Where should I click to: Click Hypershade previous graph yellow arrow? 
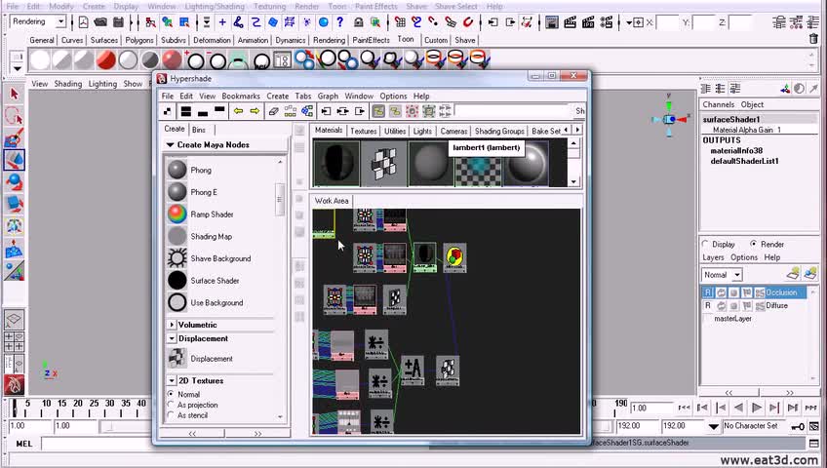click(x=238, y=111)
